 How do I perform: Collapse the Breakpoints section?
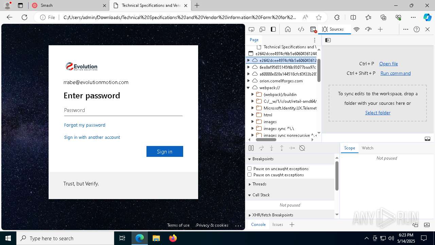click(x=249, y=159)
